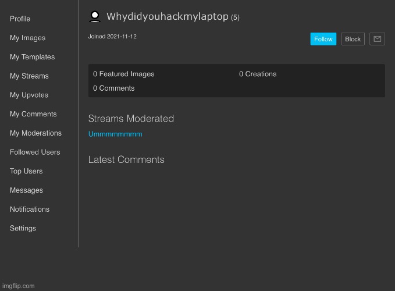View My Upvotes
The width and height of the screenshot is (395, 291).
[29, 95]
